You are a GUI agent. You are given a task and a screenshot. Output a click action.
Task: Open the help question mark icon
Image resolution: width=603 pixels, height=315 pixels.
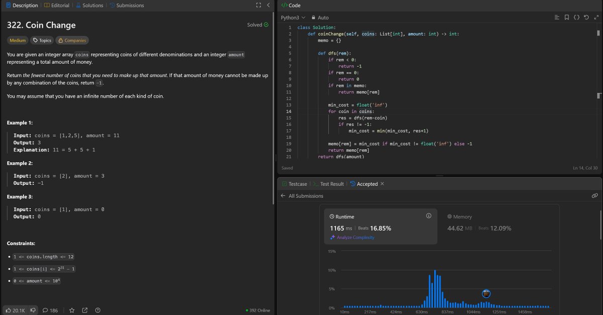tap(97, 310)
